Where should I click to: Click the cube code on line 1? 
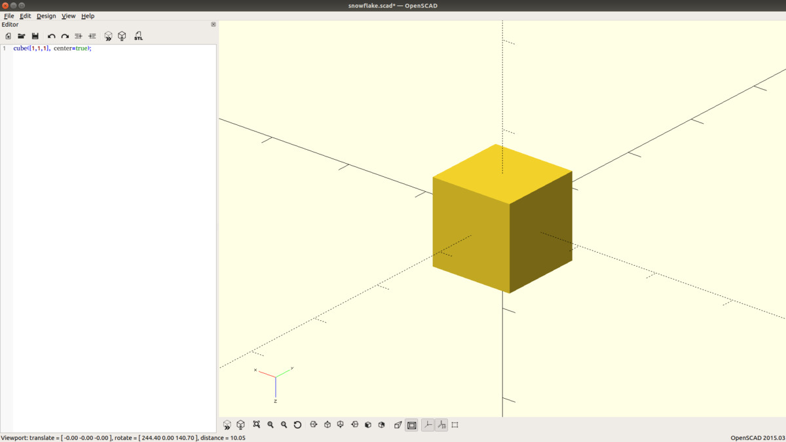click(52, 48)
